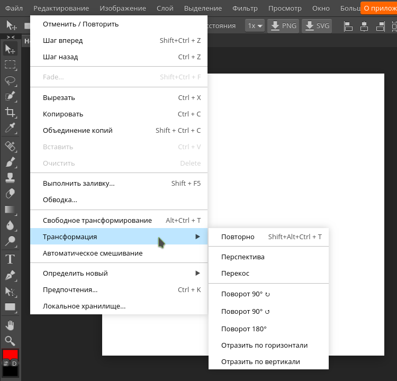Swap foreground and background colors icon
This screenshot has height=381, width=397.
[6, 364]
